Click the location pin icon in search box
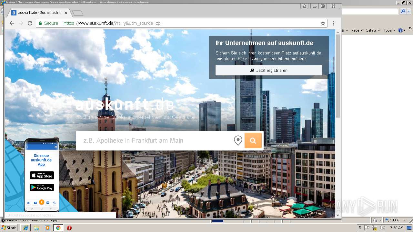 pos(238,140)
